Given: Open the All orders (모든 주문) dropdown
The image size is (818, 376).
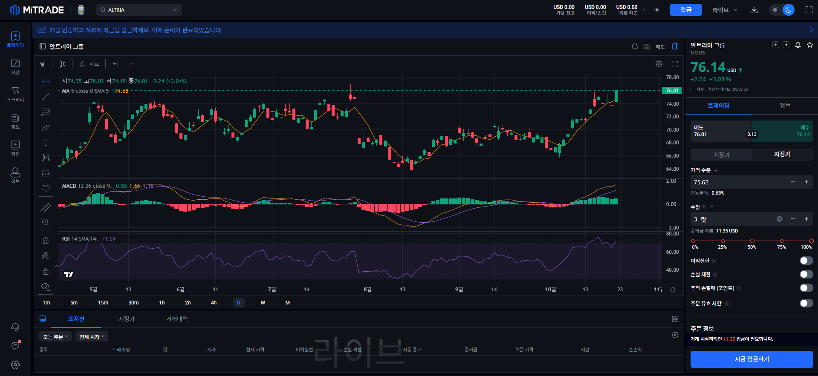Looking at the screenshot, I should coord(55,337).
